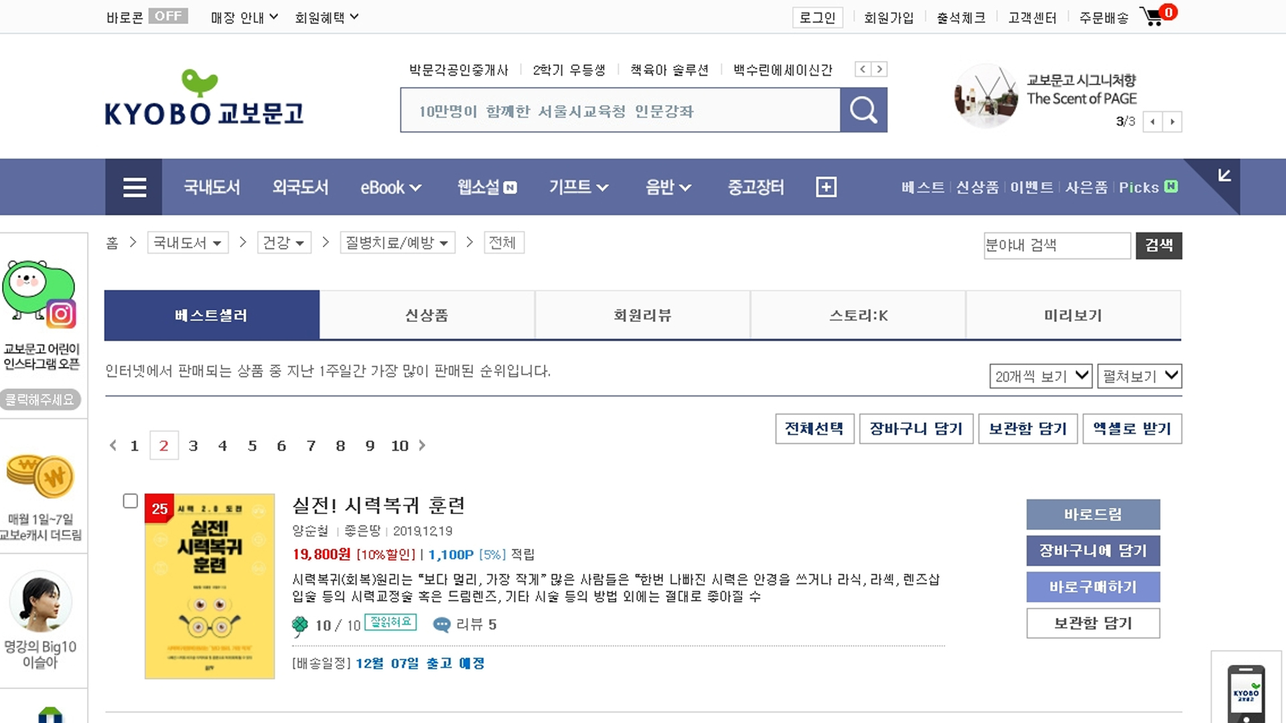Click the mobile phone app icon
Screen dimensions: 1286x723
[1246, 693]
